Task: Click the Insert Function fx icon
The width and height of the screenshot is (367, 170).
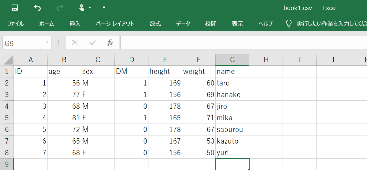Action: tap(110, 43)
